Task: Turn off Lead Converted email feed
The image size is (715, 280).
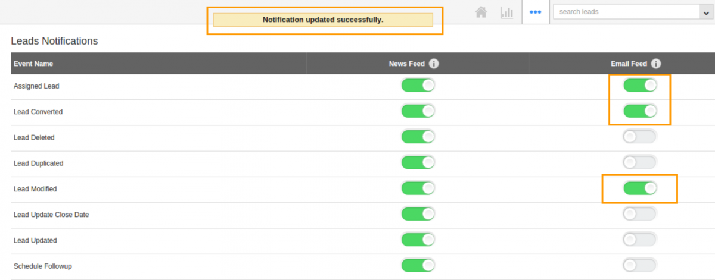Action: [640, 111]
